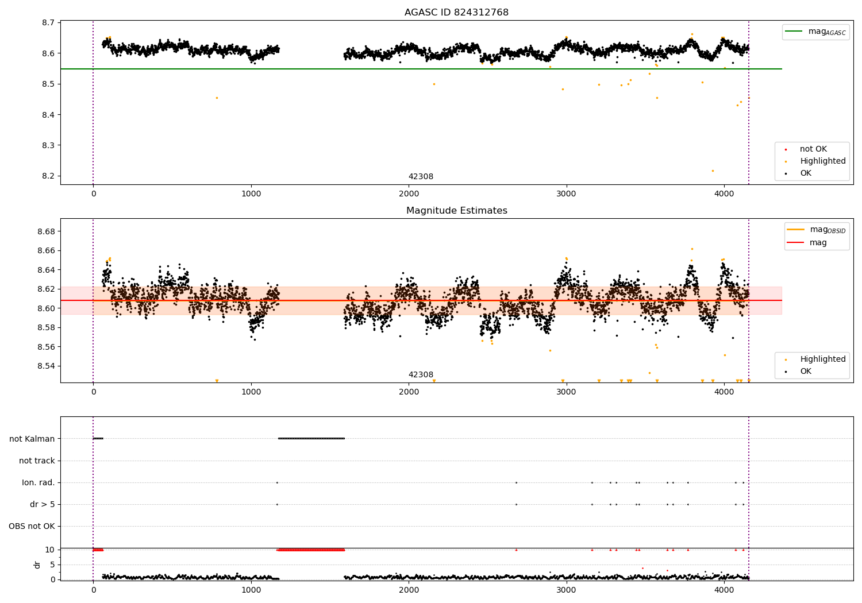Click the 4000 x-tick under the bottom plot
862x603 pixels.
point(724,590)
